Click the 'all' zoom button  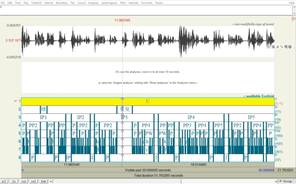[4, 181]
